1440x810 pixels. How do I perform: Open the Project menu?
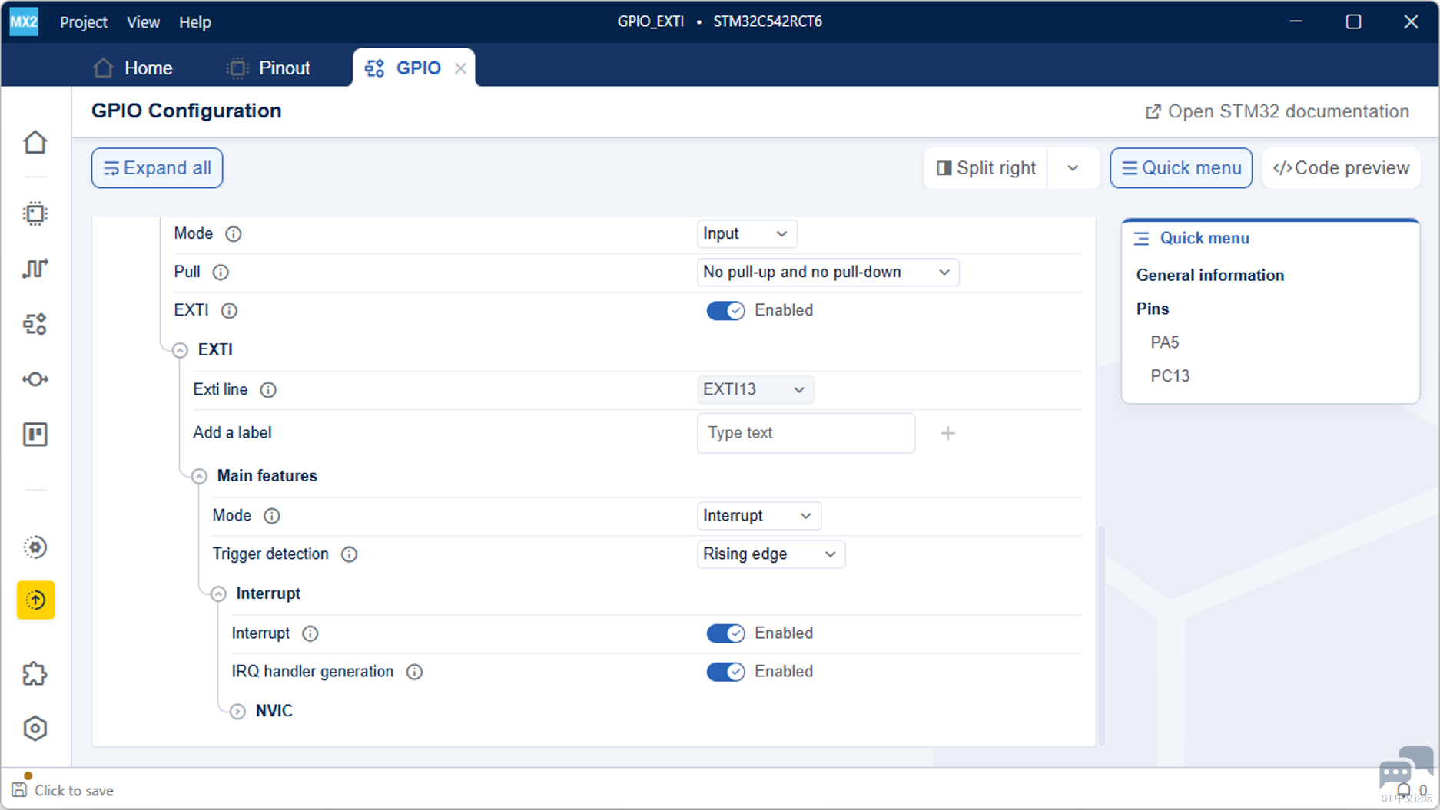pos(84,22)
